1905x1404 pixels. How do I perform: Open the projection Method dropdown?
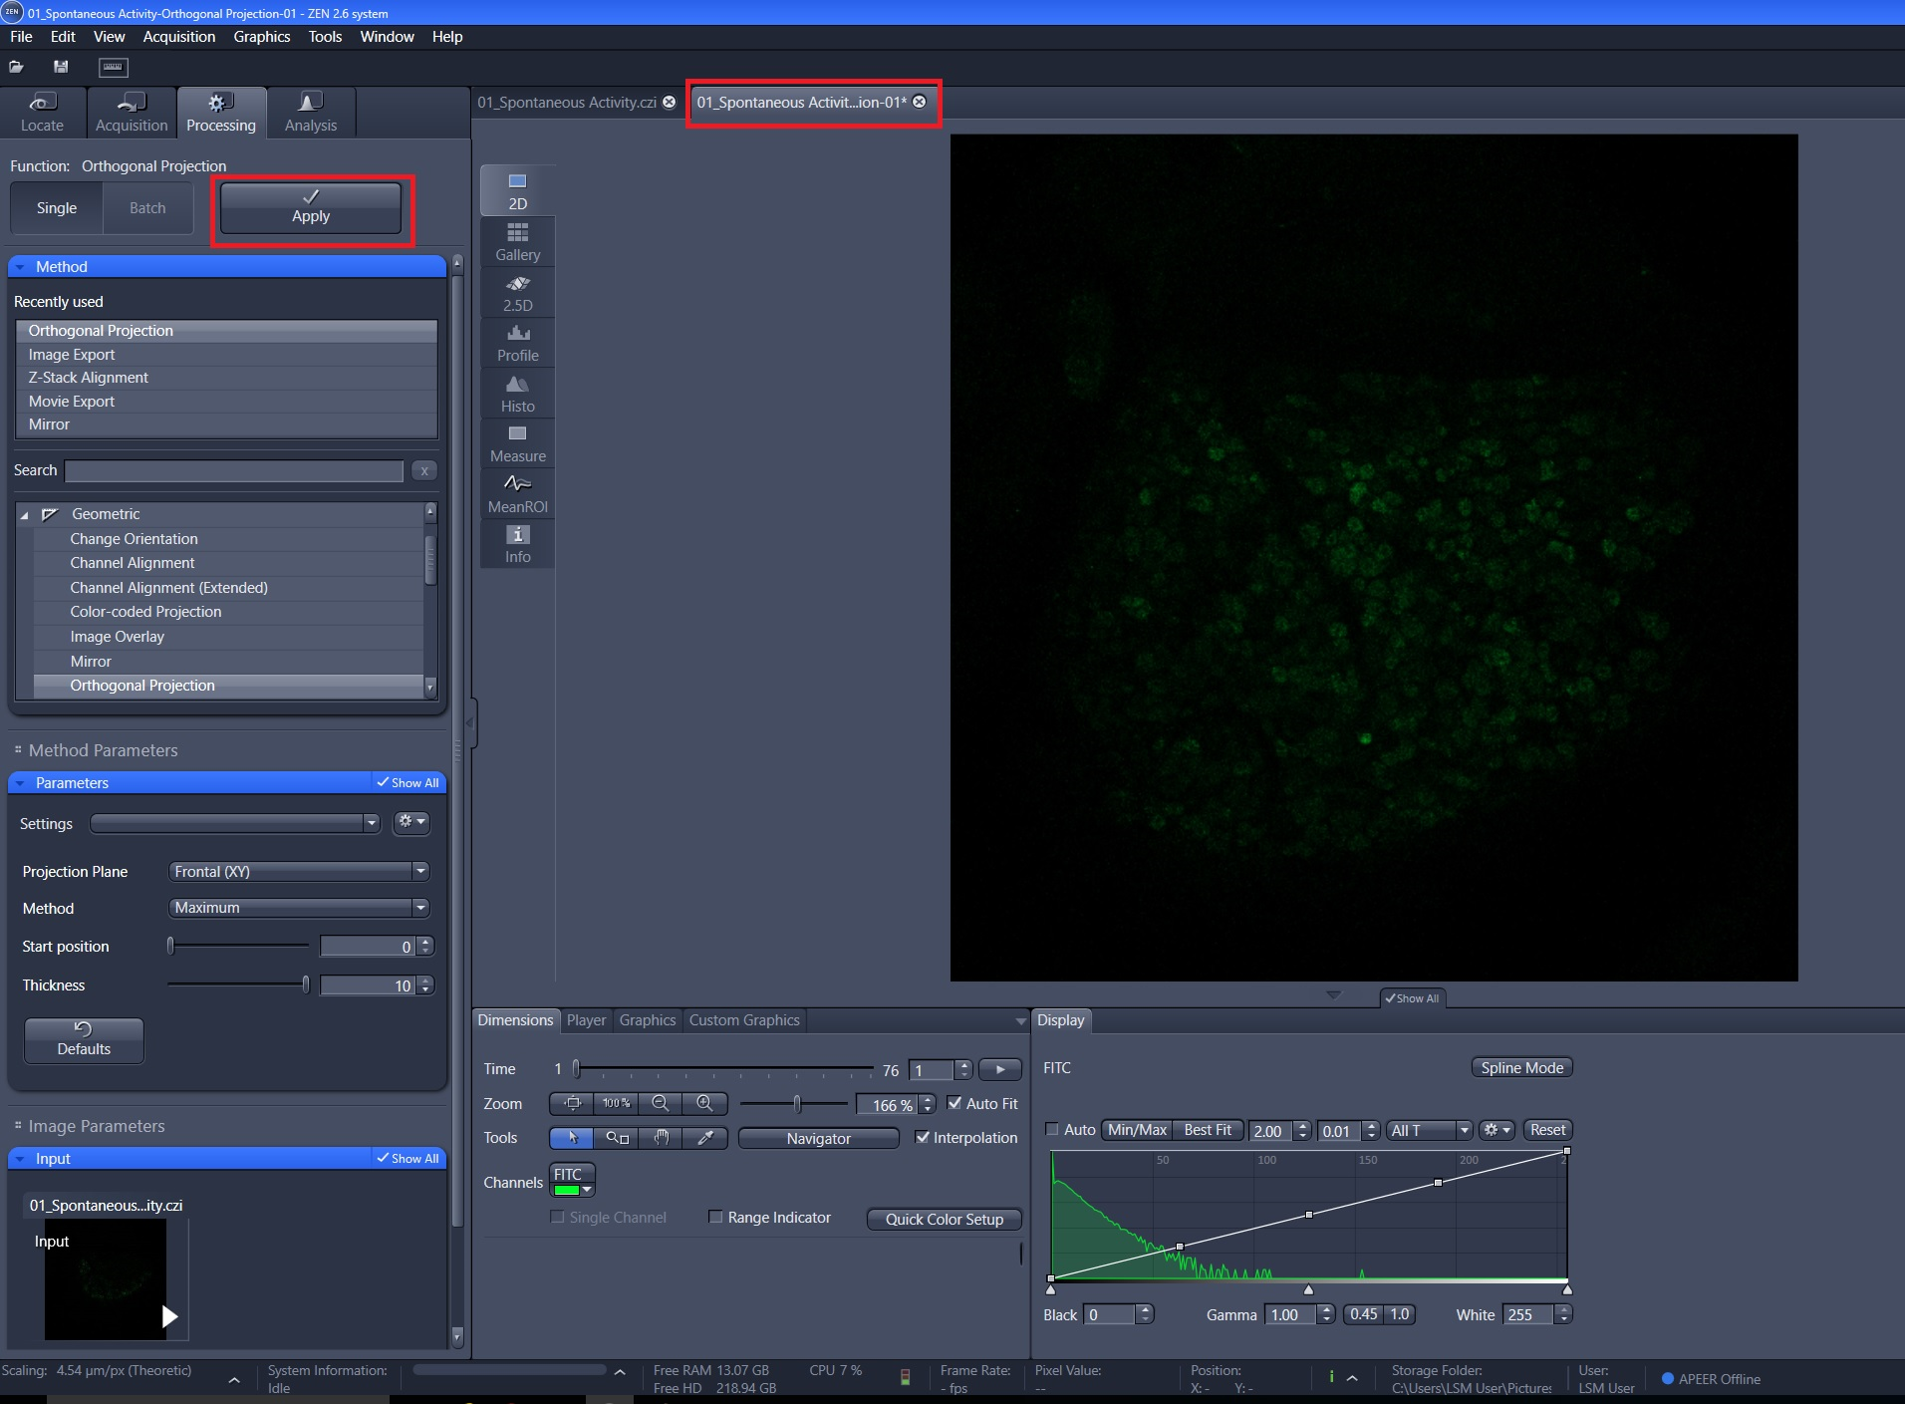click(298, 908)
